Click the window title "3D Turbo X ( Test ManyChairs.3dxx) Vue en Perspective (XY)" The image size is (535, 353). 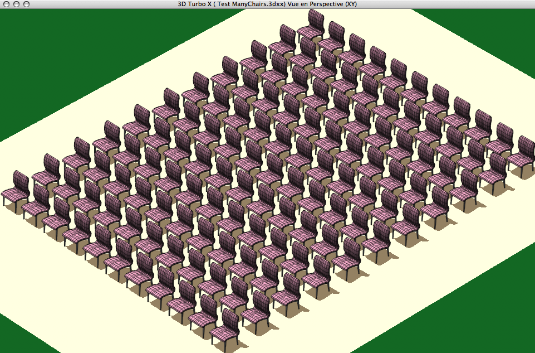coord(267,4)
